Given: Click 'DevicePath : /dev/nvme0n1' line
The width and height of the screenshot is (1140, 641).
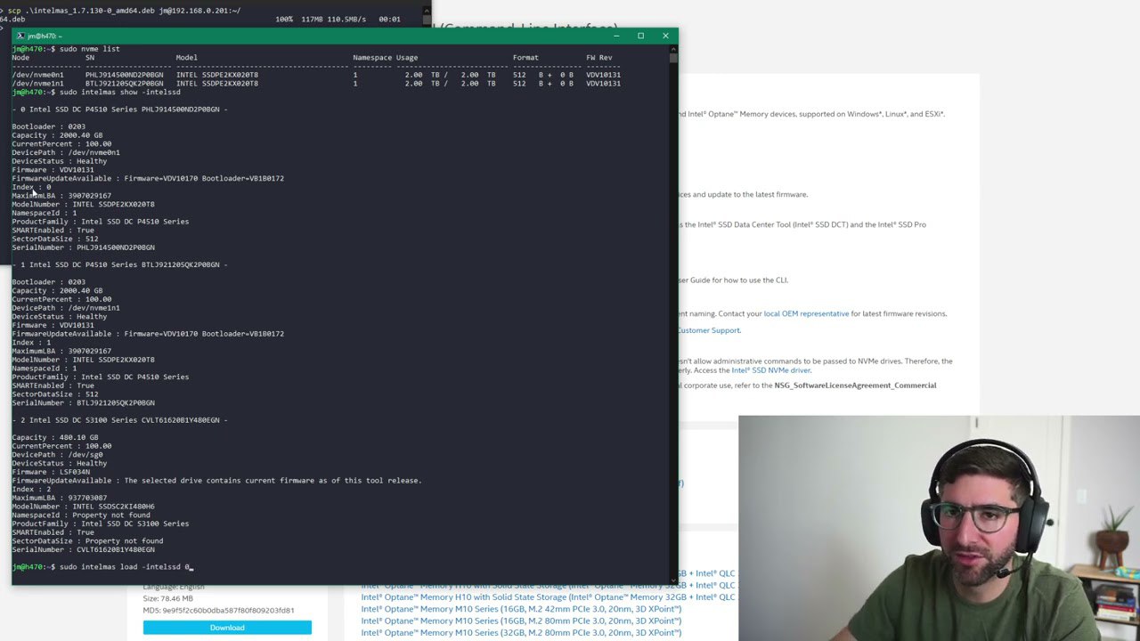Looking at the screenshot, I should point(65,152).
